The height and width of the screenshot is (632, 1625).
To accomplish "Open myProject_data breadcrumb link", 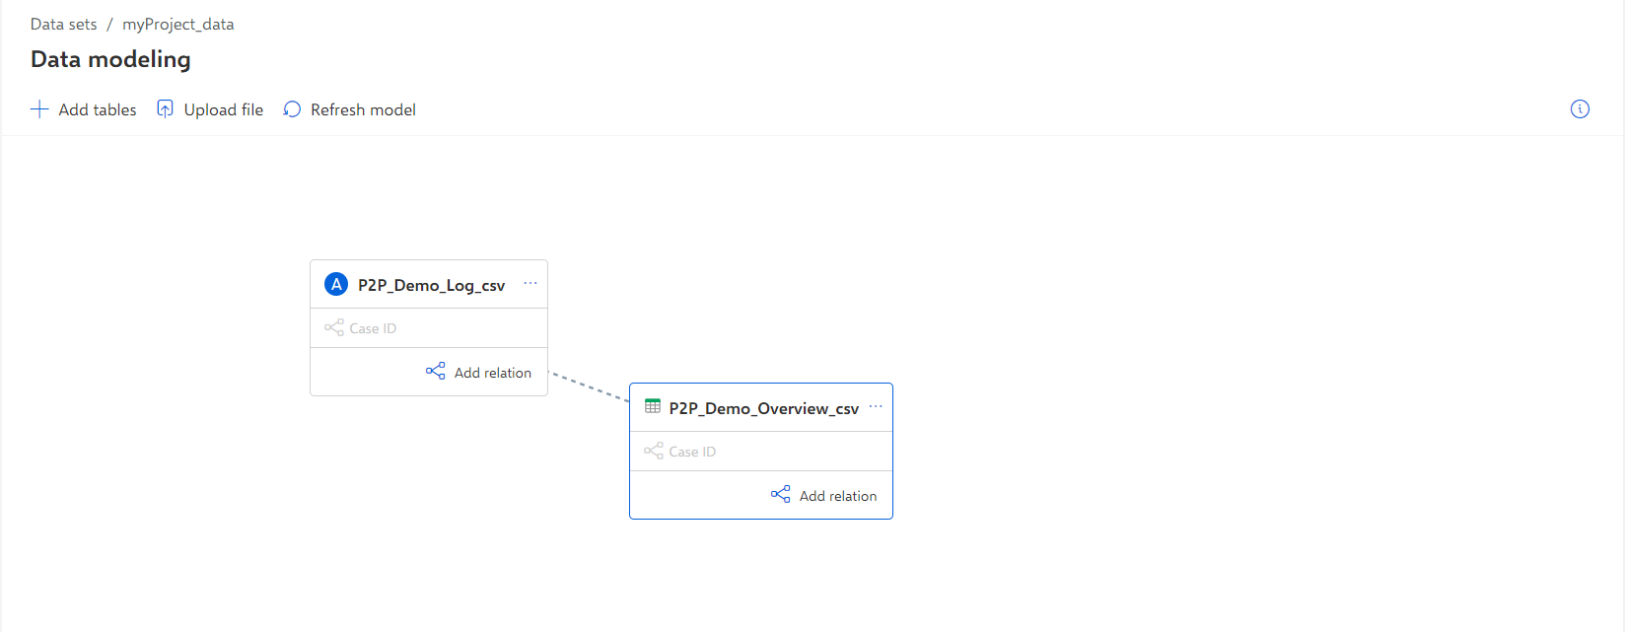I will click(178, 25).
